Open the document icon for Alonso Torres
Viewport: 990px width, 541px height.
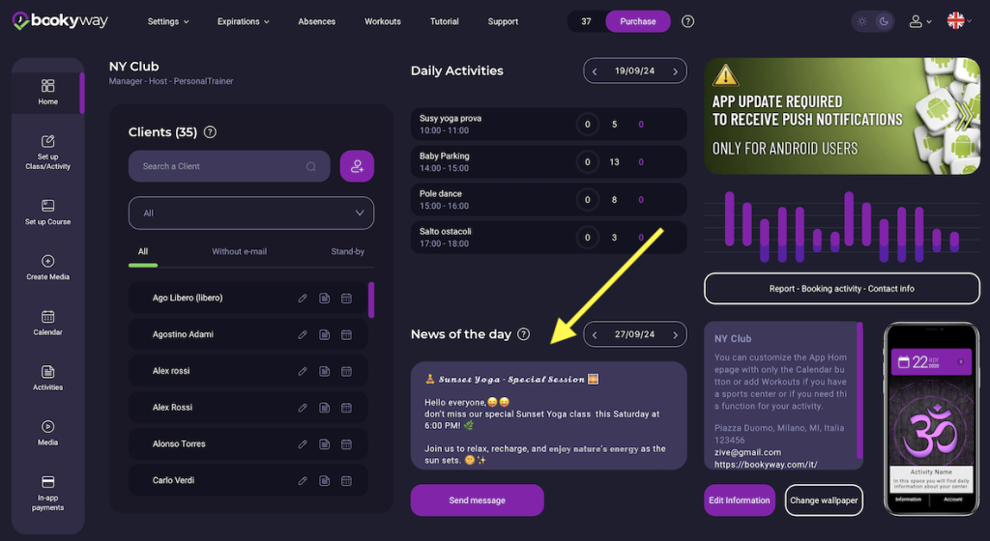pyautogui.click(x=325, y=444)
